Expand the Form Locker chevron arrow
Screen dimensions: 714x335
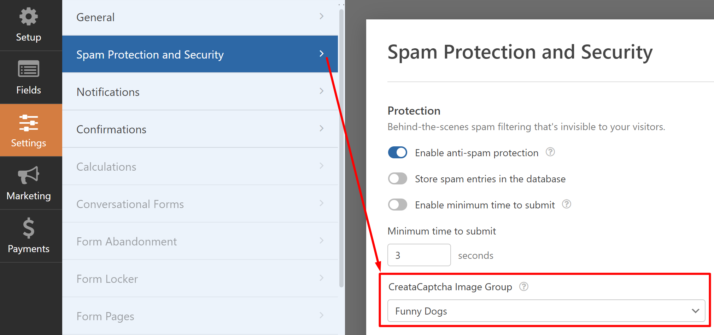coord(321,278)
